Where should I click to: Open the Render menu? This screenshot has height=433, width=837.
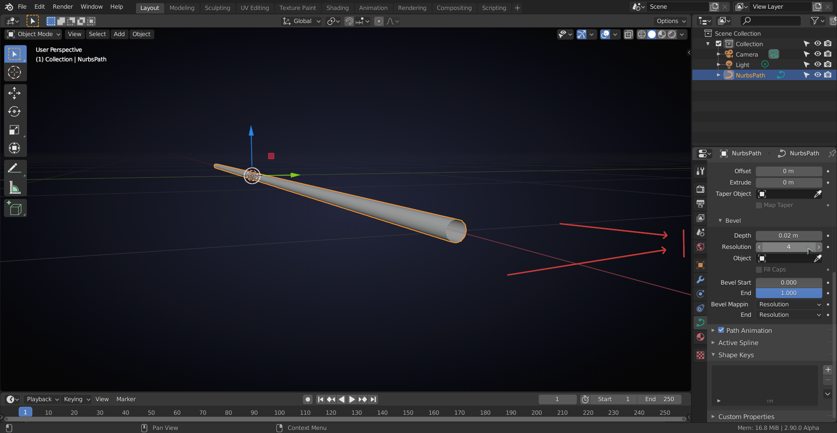pos(62,7)
